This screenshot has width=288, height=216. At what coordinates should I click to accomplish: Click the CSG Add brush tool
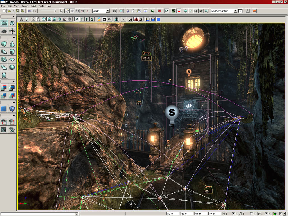(4, 88)
